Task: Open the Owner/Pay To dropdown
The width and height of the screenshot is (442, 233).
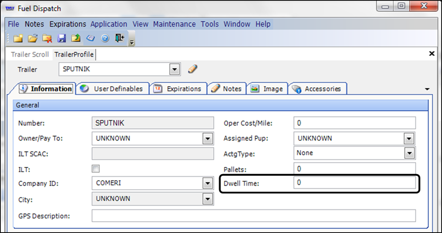Action: coord(208,138)
